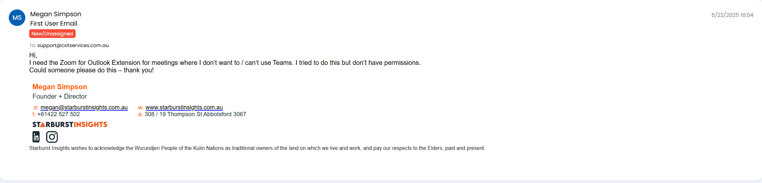Image resolution: width=762 pixels, height=183 pixels.
Task: Click the Wurundjeri acknowledgement footer text
Action: (257, 148)
